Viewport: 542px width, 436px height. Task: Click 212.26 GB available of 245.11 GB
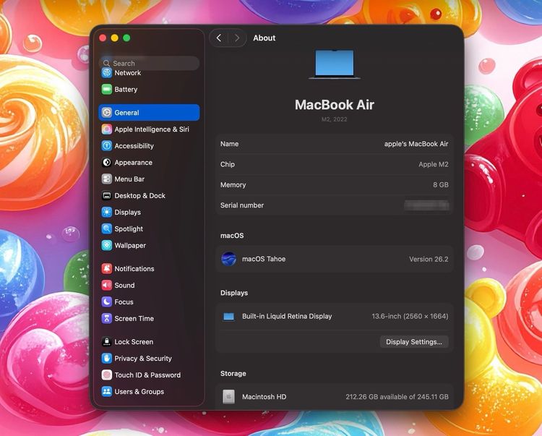[397, 396]
